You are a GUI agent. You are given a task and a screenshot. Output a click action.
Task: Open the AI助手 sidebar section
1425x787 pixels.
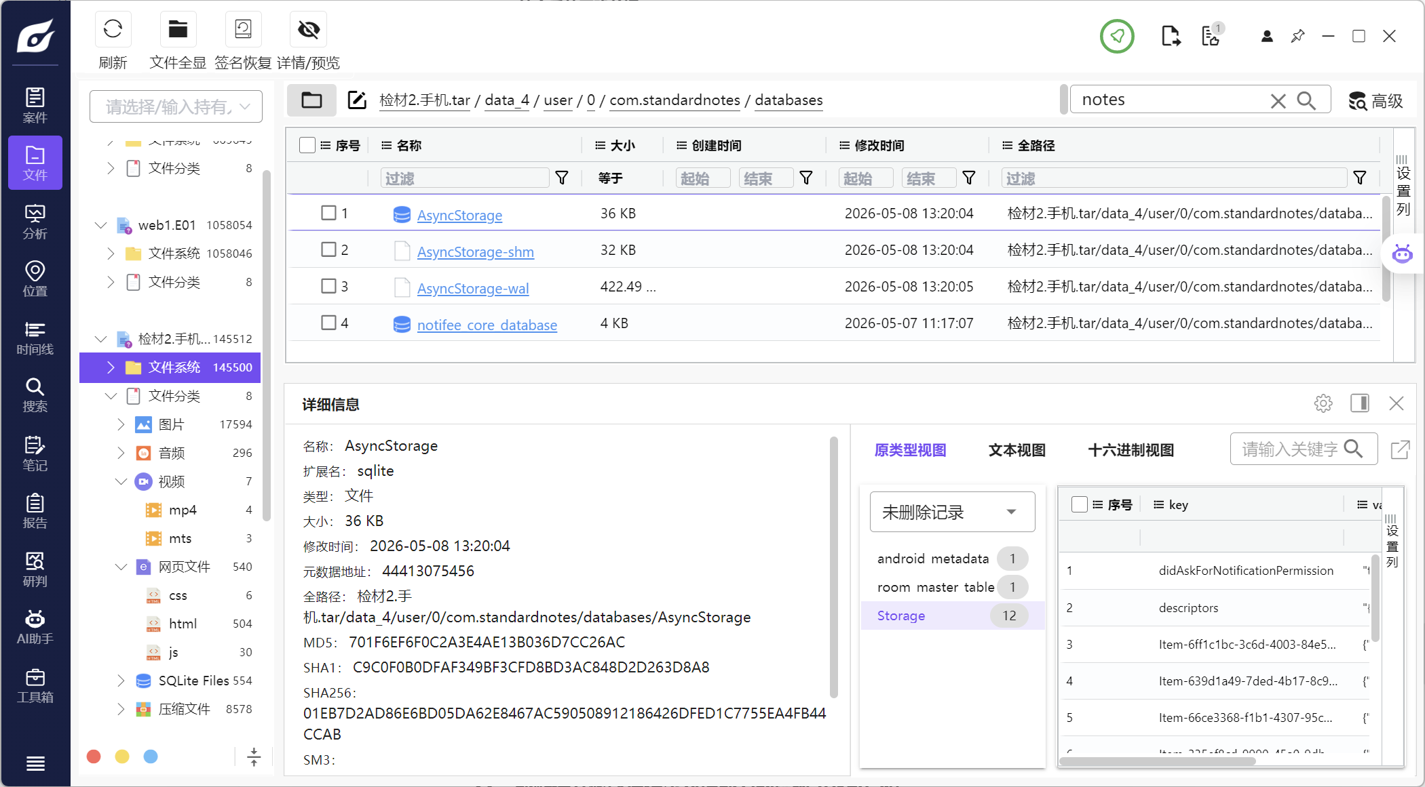pos(35,627)
